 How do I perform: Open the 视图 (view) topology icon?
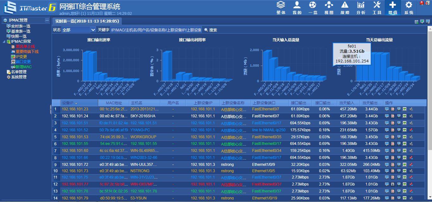[329, 7]
